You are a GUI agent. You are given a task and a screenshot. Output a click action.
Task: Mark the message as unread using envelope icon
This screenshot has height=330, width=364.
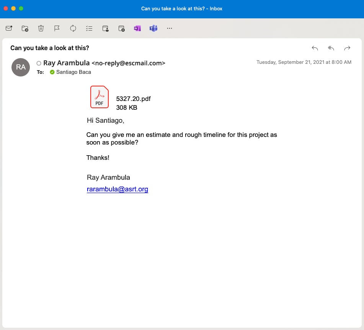pyautogui.click(x=9, y=28)
